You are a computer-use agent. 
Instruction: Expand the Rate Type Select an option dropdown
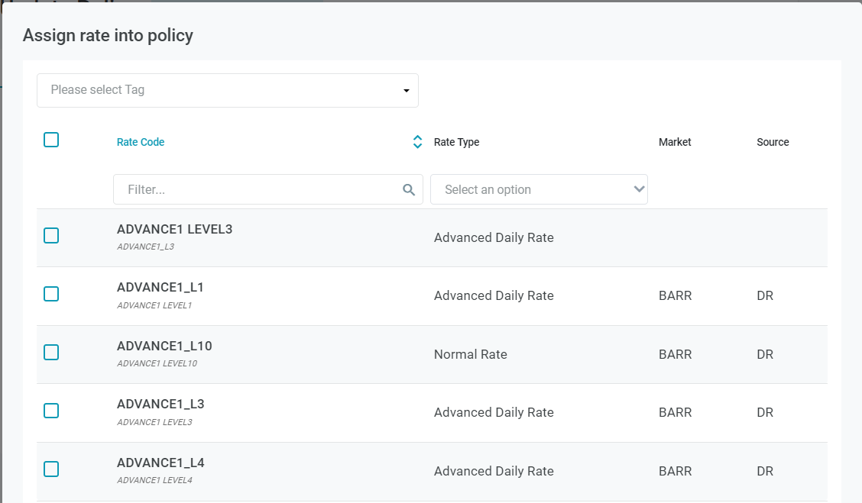539,189
